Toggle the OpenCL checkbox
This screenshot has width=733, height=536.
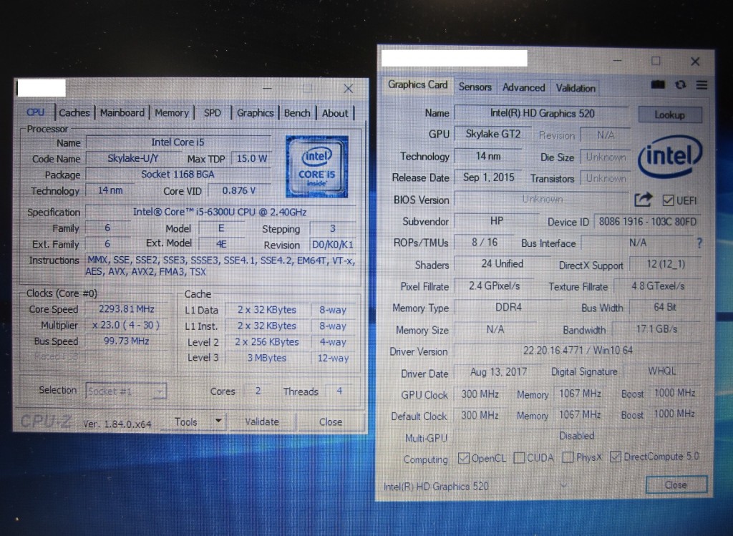tap(463, 458)
